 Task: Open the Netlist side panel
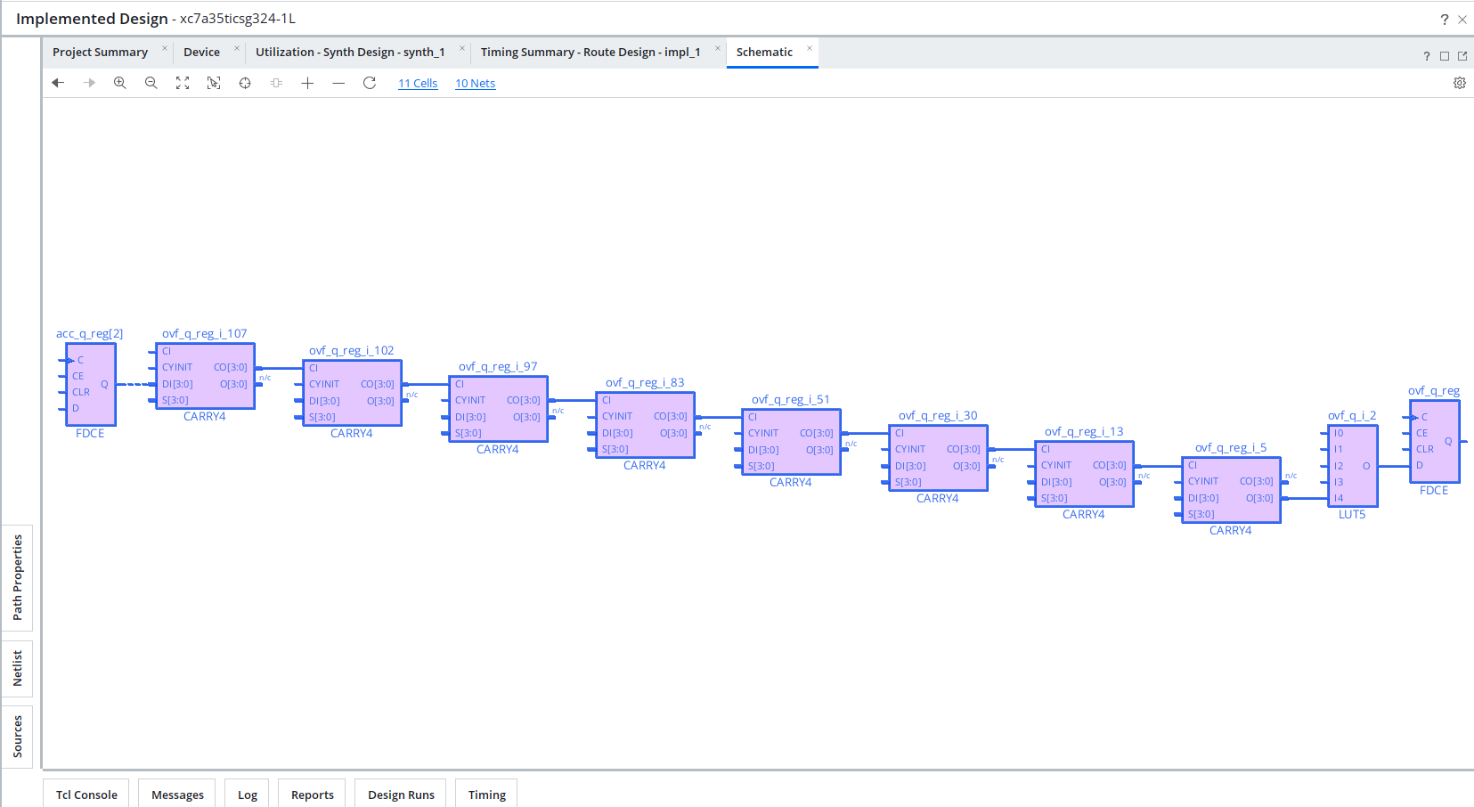17,669
